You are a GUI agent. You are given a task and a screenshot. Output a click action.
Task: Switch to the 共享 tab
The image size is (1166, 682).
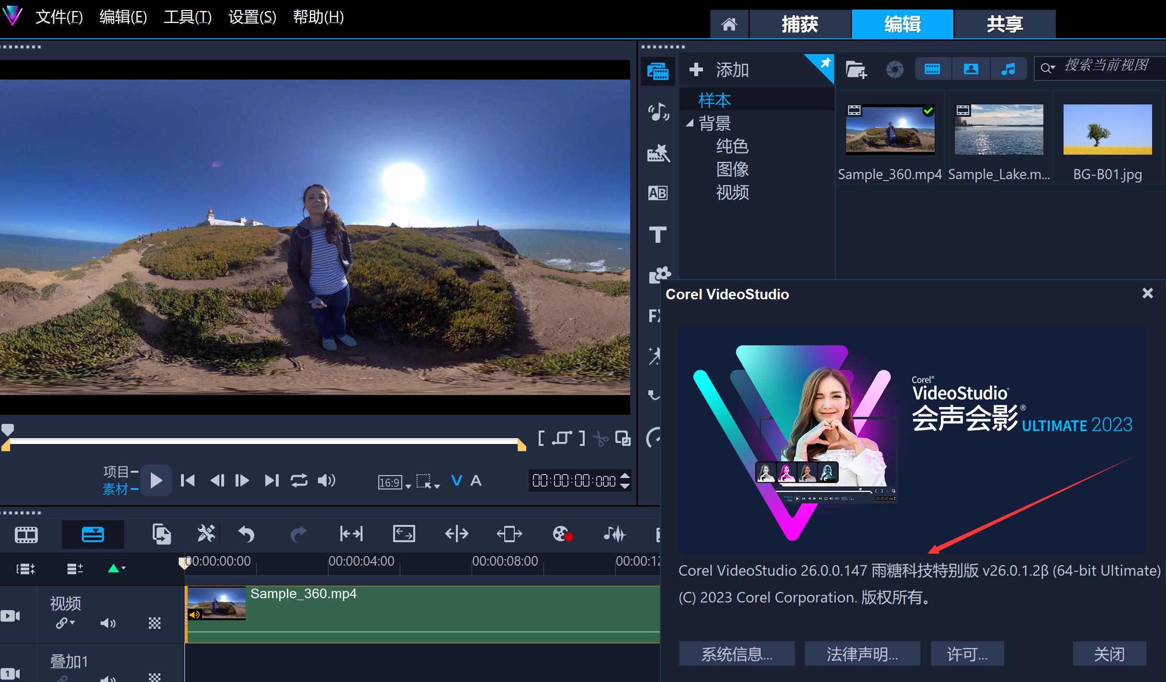coord(1005,24)
